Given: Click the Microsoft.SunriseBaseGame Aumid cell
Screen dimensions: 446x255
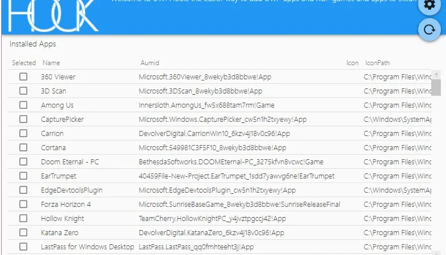Looking at the screenshot, I should click(x=239, y=204).
